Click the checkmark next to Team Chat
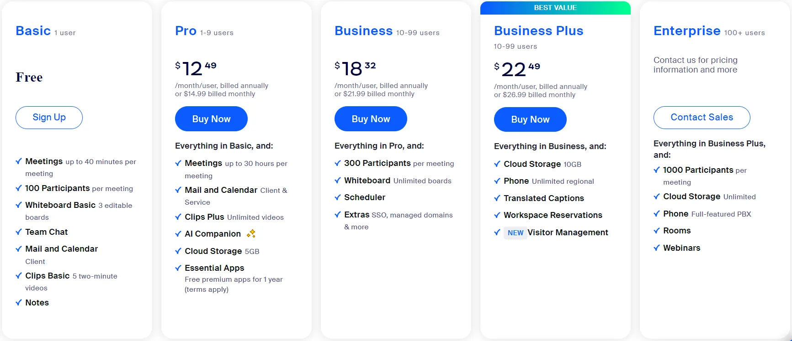This screenshot has width=792, height=341. [19, 232]
